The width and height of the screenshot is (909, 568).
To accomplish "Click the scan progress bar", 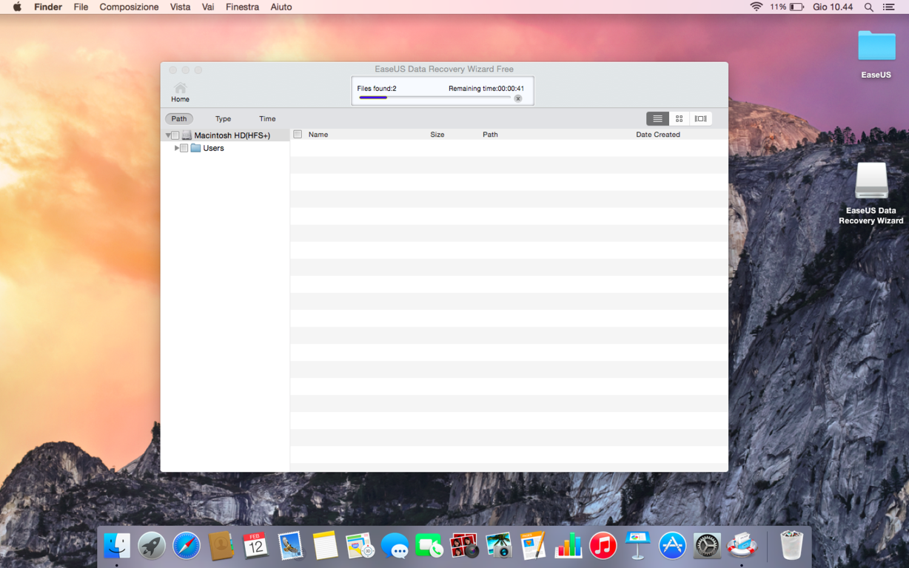I will pyautogui.click(x=435, y=98).
